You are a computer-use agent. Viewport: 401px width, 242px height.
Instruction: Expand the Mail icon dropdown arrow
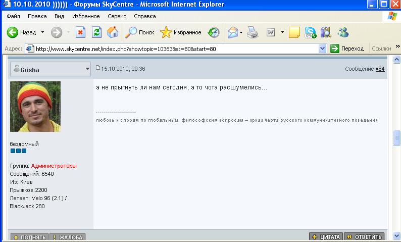(x=241, y=32)
